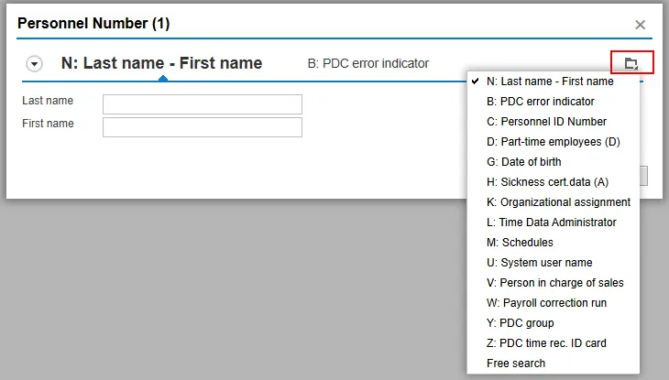Select B: PDC error indicator from menu
The width and height of the screenshot is (669, 380).
coord(541,102)
